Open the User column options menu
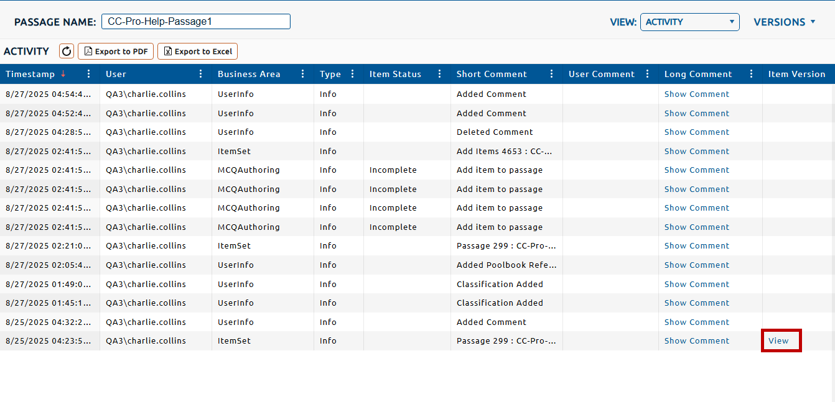 200,74
